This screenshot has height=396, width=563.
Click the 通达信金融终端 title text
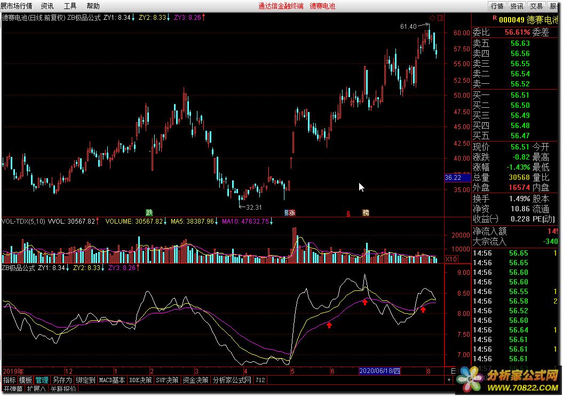(281, 6)
